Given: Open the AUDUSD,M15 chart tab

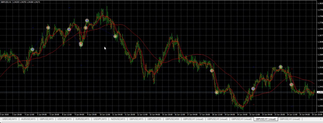Looking at the screenshot, I should [29, 119].
